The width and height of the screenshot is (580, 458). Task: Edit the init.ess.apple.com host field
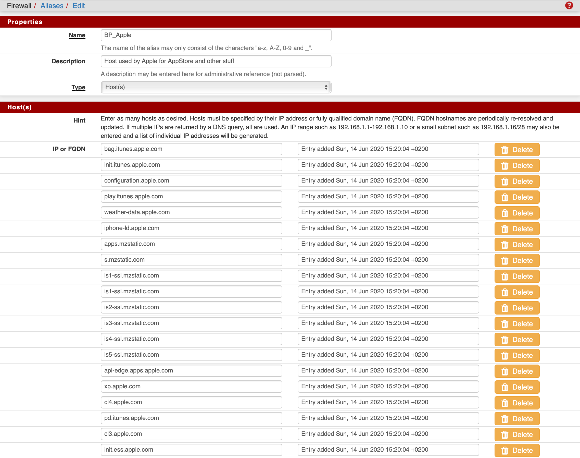point(191,450)
